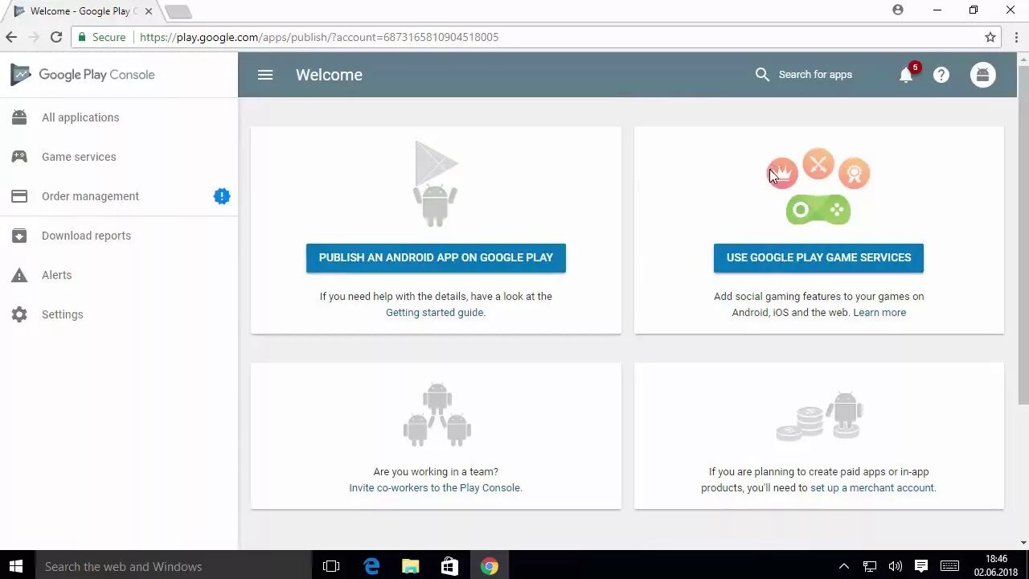Click the Download reports icon
1029x579 pixels.
pos(19,236)
